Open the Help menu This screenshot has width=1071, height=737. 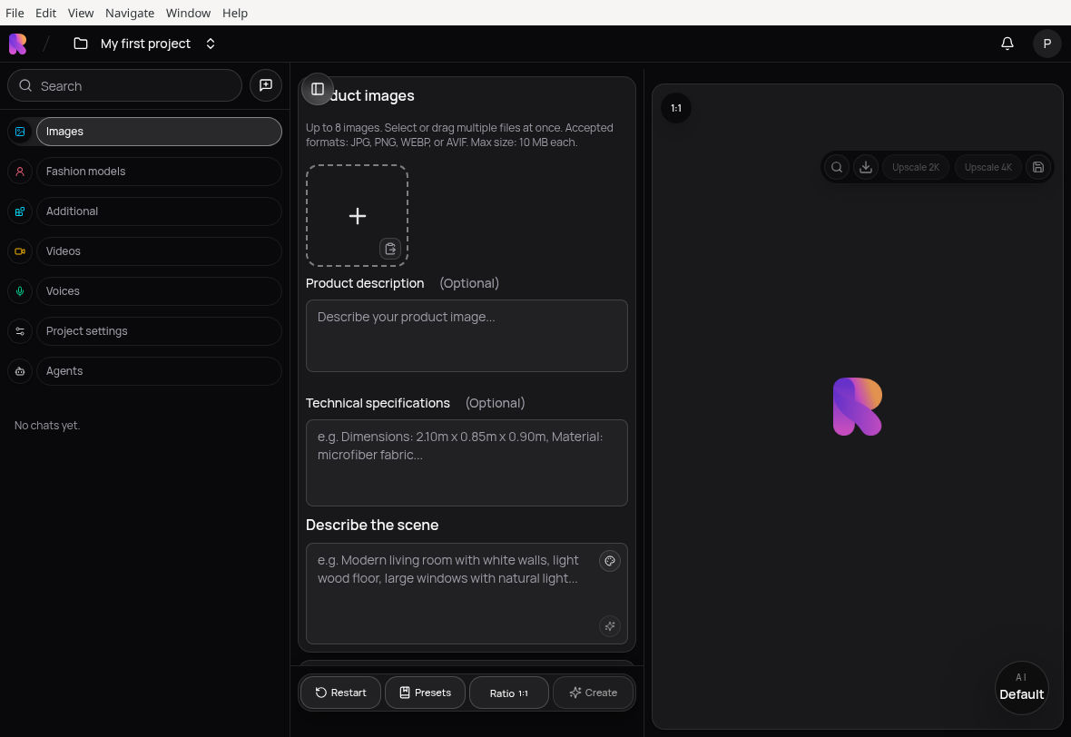pos(235,13)
